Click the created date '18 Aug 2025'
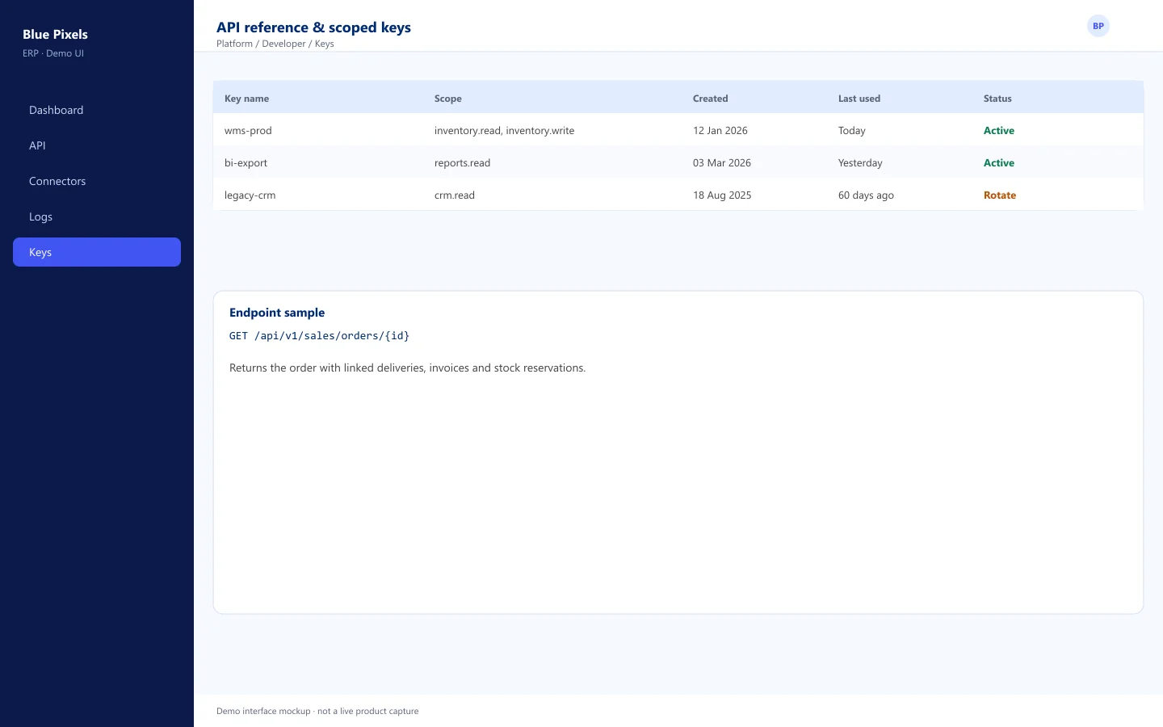This screenshot has width=1163, height=727. click(x=722, y=195)
